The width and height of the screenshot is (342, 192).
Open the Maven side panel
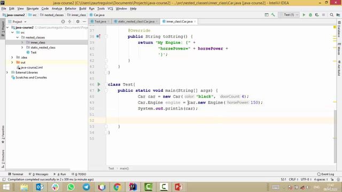pyautogui.click(x=339, y=49)
